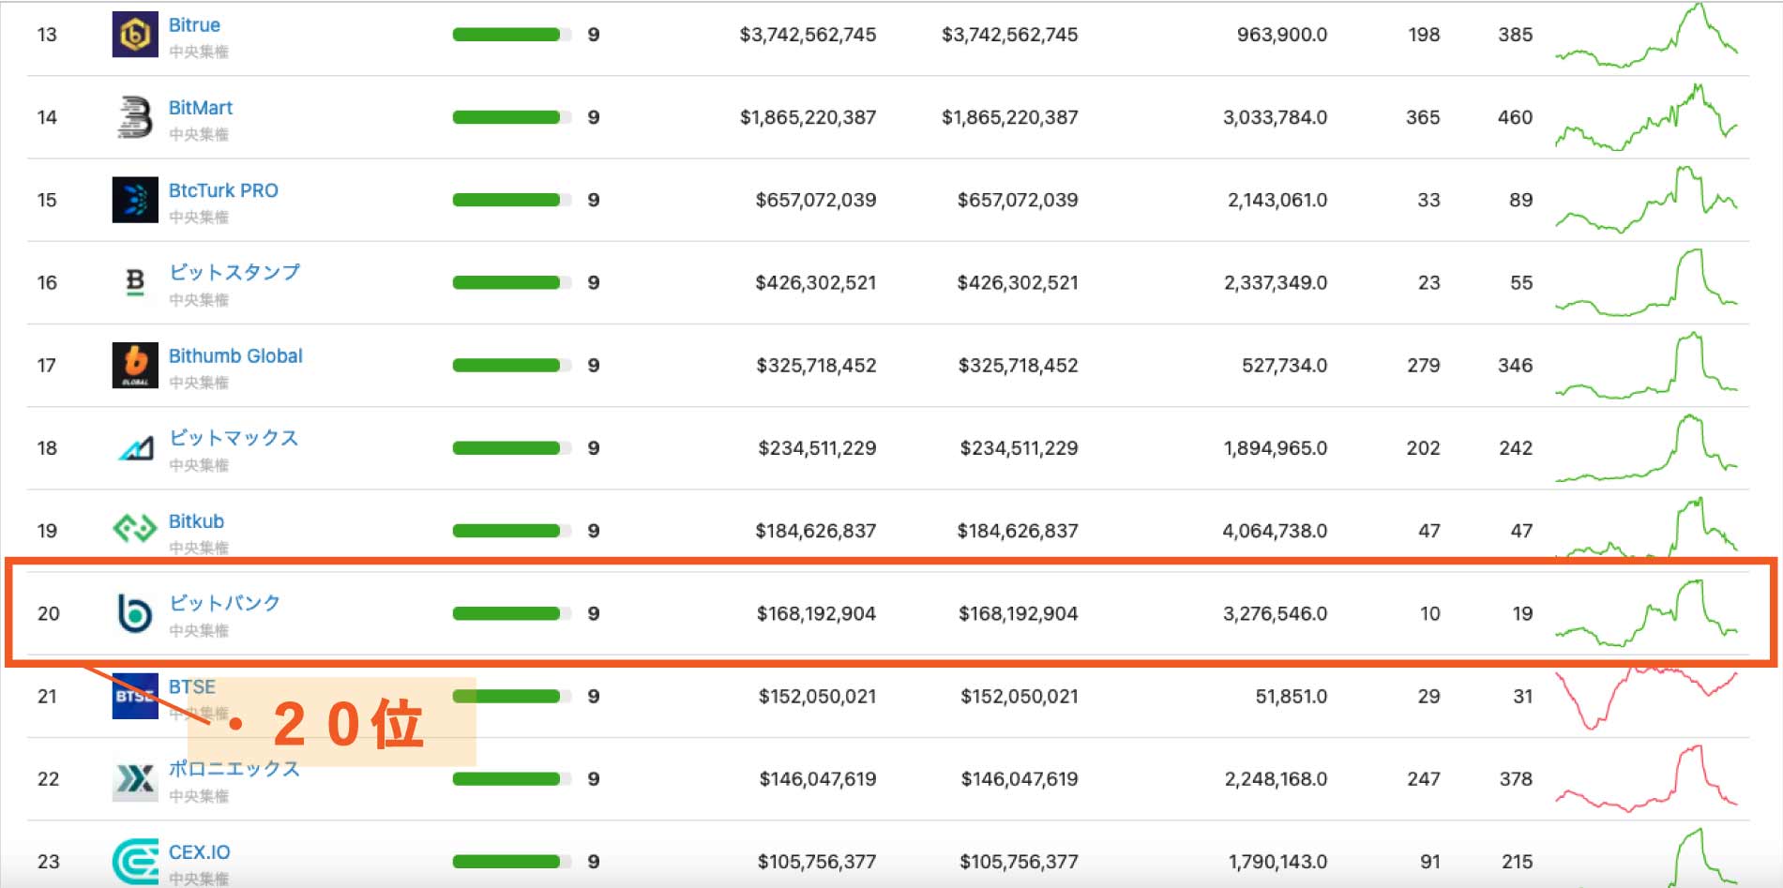Image resolution: width=1783 pixels, height=888 pixels.
Task: Open the CEX.IO exchange link
Action: 199,852
